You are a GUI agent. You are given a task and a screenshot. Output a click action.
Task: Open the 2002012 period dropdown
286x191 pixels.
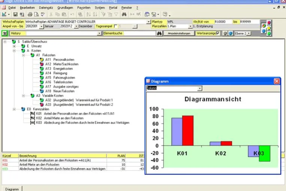click(x=76, y=26)
